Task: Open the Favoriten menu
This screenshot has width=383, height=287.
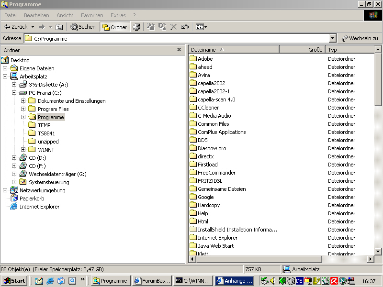Action: [x=92, y=15]
